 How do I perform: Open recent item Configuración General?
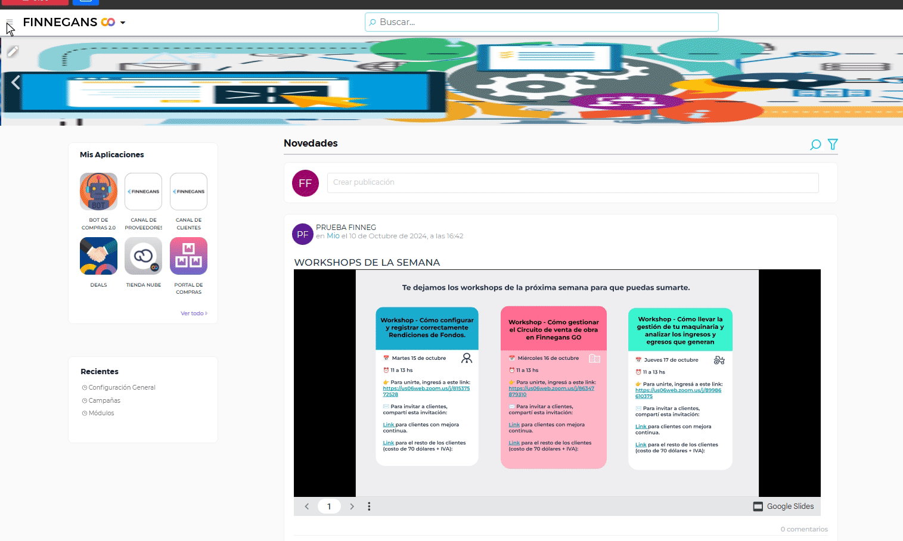click(122, 387)
